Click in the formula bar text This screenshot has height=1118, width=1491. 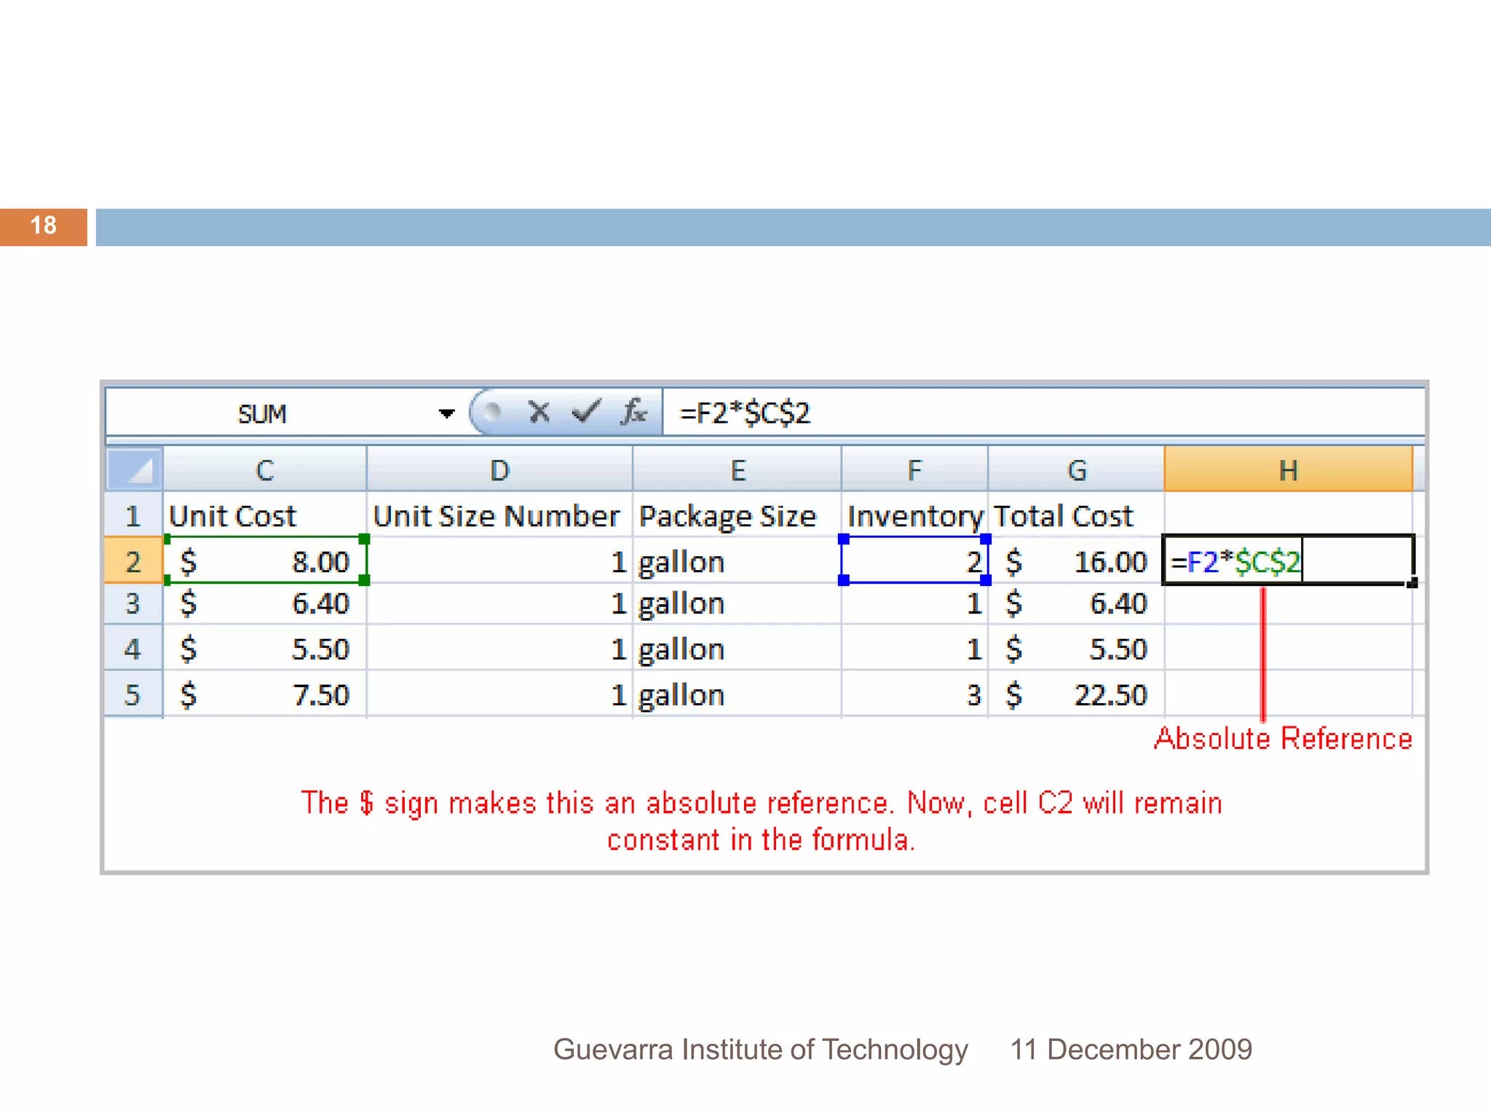click(x=744, y=413)
